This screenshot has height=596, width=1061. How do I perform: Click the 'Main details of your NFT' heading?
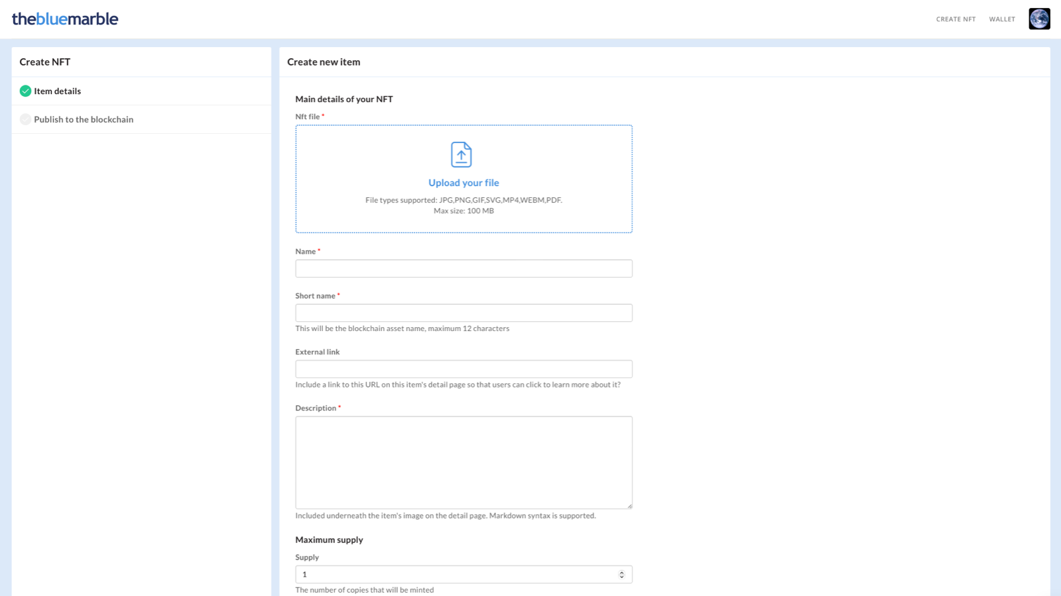[x=344, y=99]
